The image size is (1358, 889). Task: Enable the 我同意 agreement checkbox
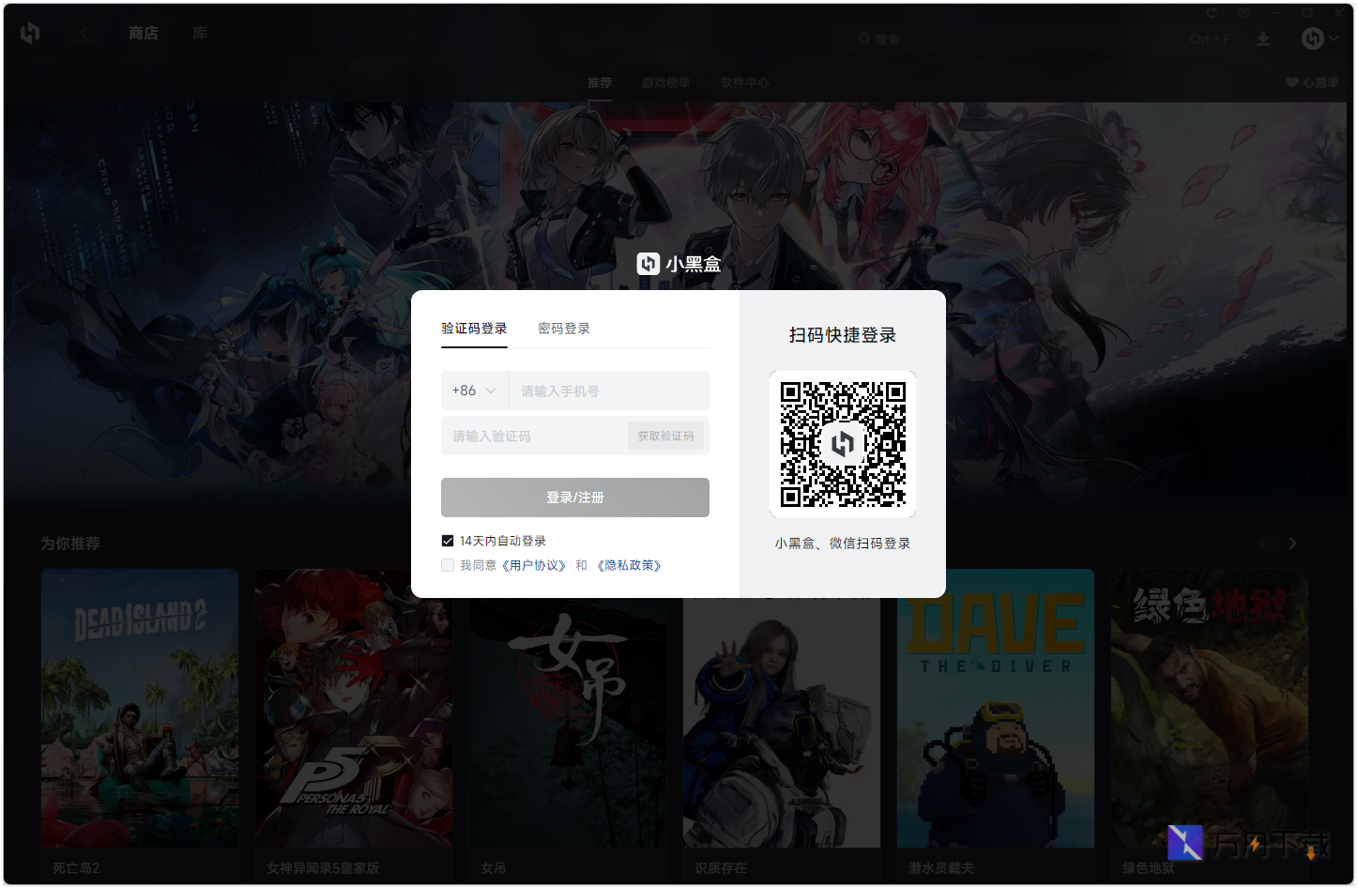coord(448,565)
